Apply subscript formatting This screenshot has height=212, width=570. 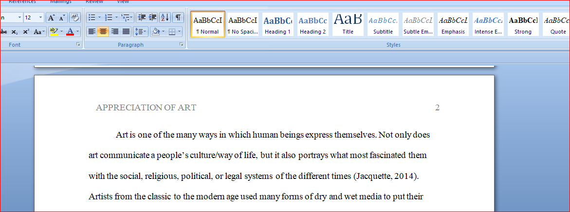pos(14,32)
